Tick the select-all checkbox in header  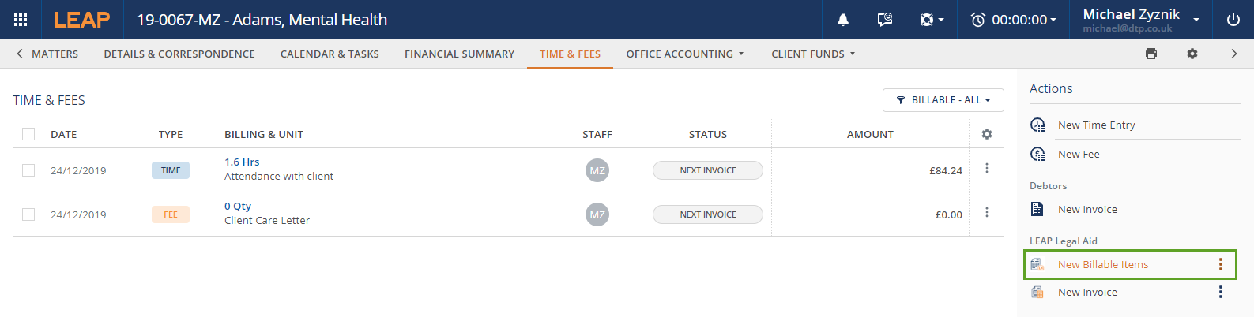click(x=28, y=134)
